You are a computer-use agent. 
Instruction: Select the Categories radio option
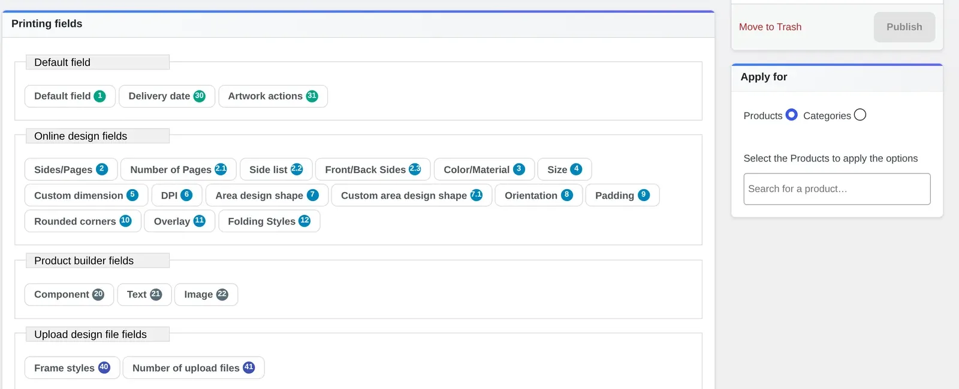coord(860,114)
